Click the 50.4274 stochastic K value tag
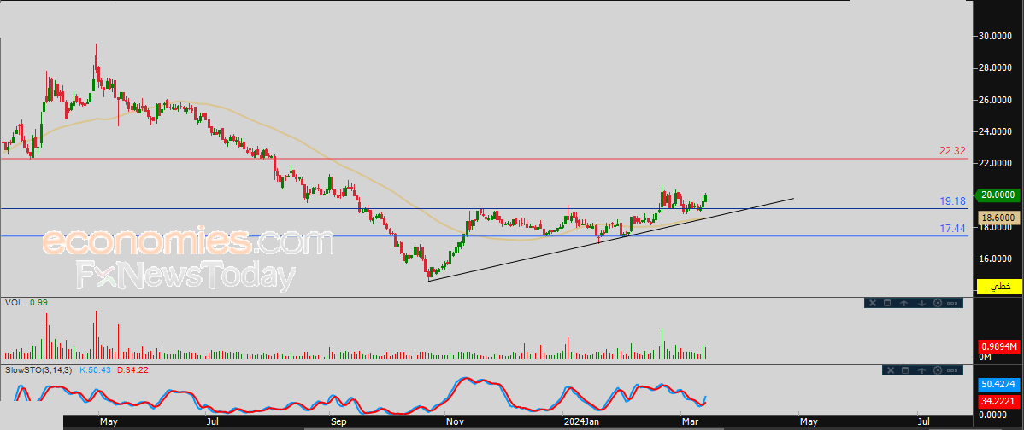 point(999,385)
